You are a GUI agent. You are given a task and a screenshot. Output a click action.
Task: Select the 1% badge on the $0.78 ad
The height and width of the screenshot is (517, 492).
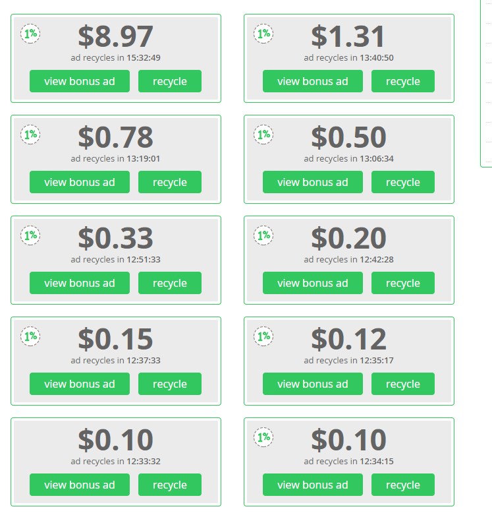pos(30,135)
